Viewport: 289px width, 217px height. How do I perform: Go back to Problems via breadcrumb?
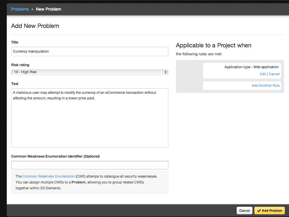[20, 9]
